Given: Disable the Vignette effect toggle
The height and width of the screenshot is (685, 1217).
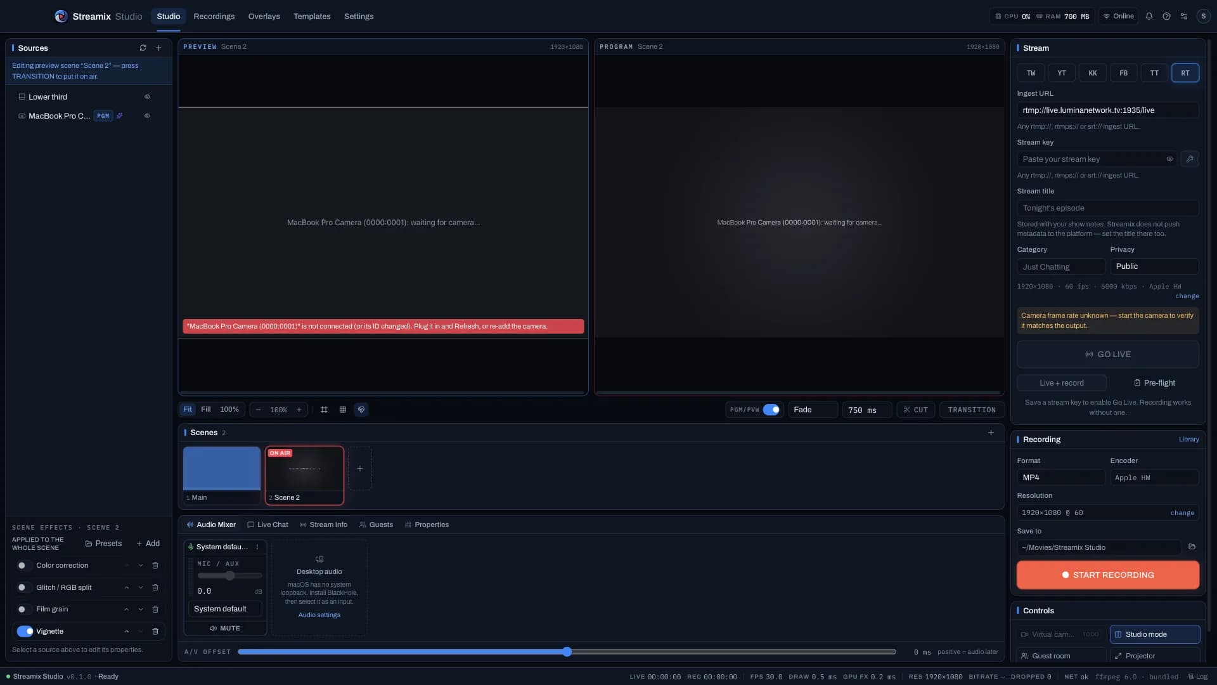Looking at the screenshot, I should click(25, 632).
